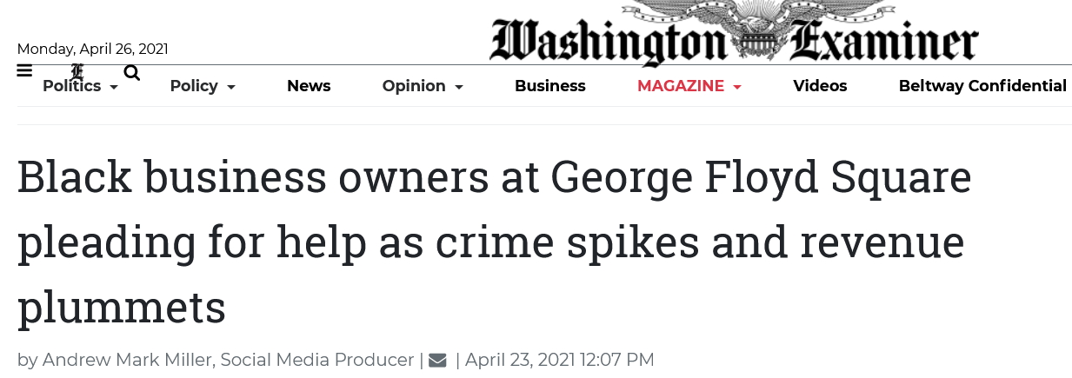Click the article headline about George Floyd Square

[494, 242]
